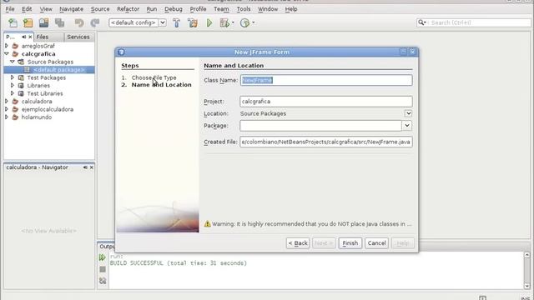Expand the ejemplocalculadora project node

pos(7,109)
